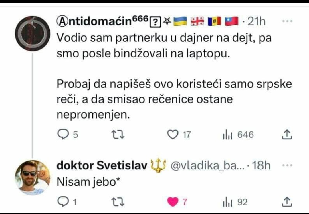The width and height of the screenshot is (309, 214).
Task: Like the Antidomaćin tweet with heart icon
Action: (x=172, y=135)
